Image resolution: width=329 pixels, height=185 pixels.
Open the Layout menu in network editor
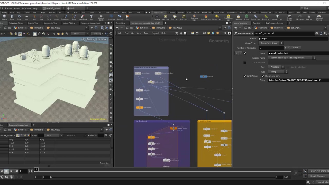(x=155, y=33)
